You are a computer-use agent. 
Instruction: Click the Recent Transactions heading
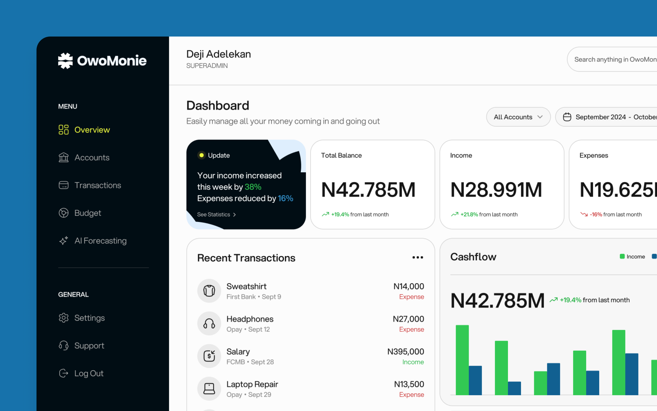click(246, 258)
